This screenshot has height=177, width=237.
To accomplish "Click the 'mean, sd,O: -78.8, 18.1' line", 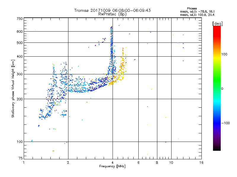I will coord(197,12).
